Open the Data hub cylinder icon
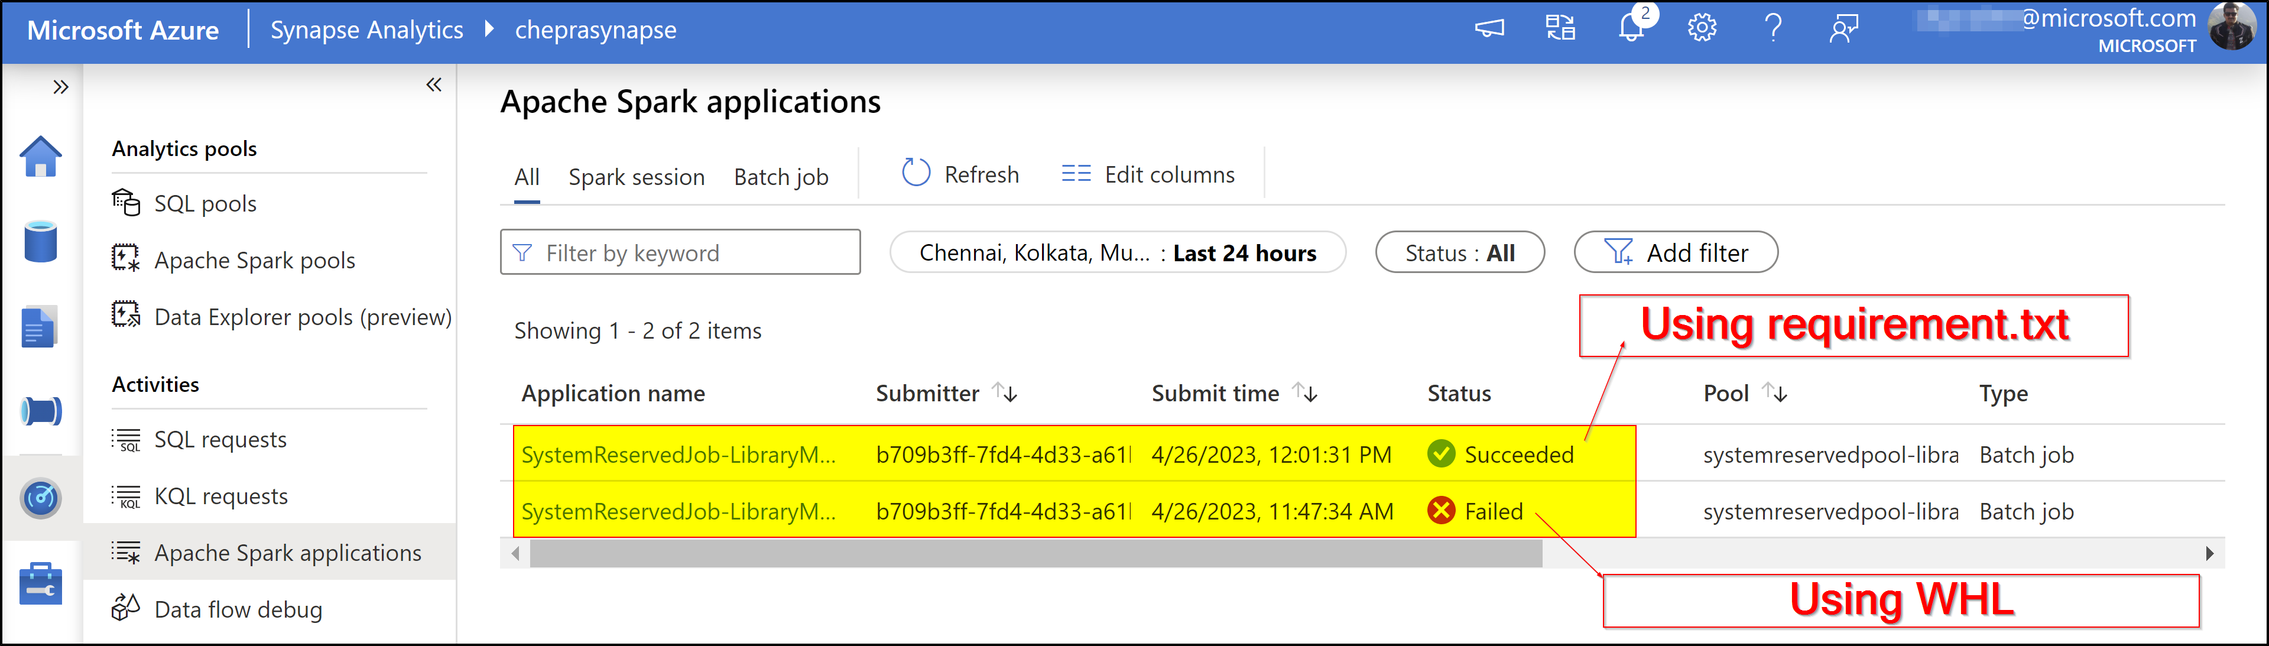 coord(41,242)
